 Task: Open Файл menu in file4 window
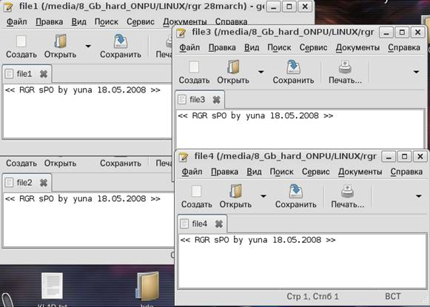click(192, 172)
